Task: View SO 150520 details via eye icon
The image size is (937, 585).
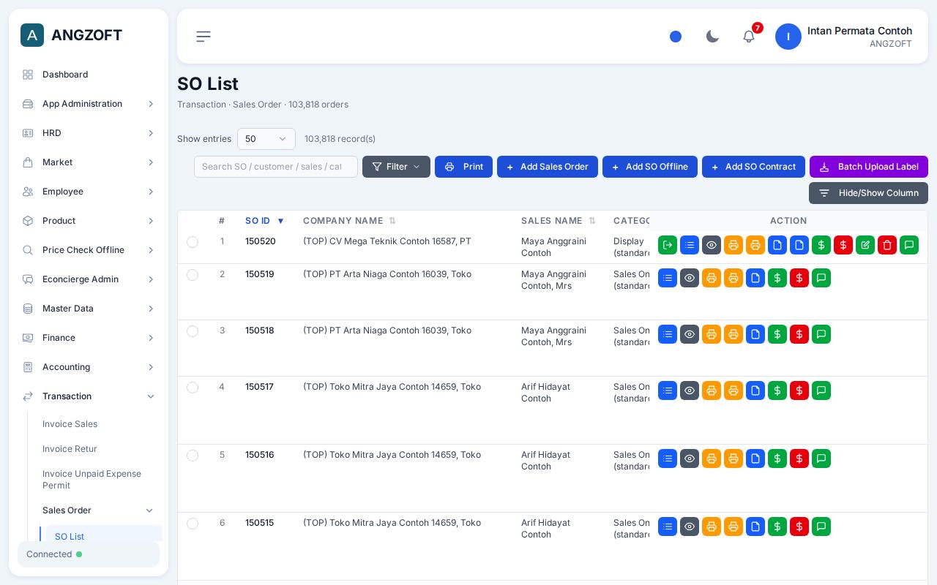Action: [712, 245]
